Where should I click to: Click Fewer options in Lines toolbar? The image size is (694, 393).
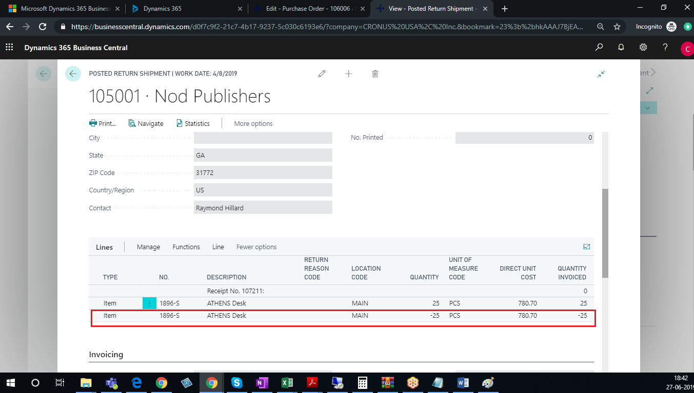[x=256, y=247]
